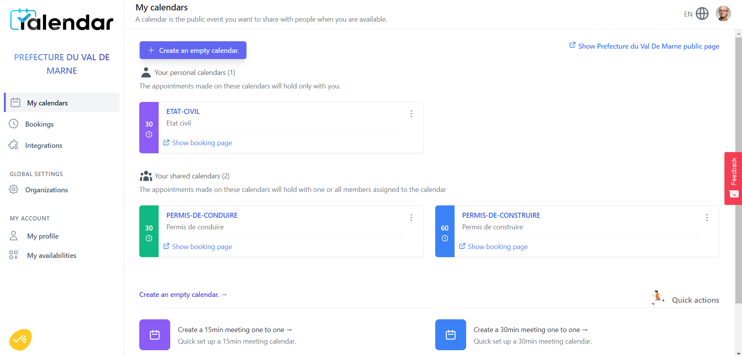Open Integrations from the sidebar
This screenshot has width=742, height=356.
coord(43,146)
